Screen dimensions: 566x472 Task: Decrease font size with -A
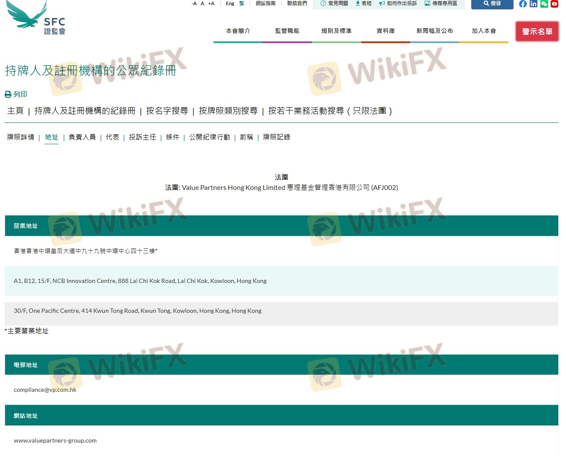(194, 3)
